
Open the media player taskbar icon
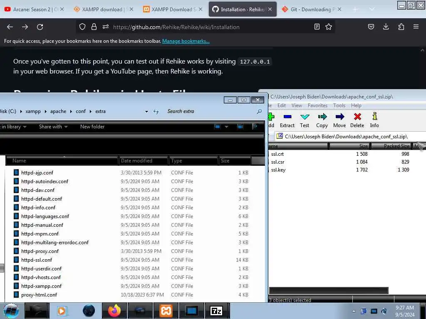point(62,311)
